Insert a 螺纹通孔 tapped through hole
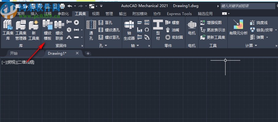Image resolution: width=278 pixels, height=122 pixels. point(109,30)
